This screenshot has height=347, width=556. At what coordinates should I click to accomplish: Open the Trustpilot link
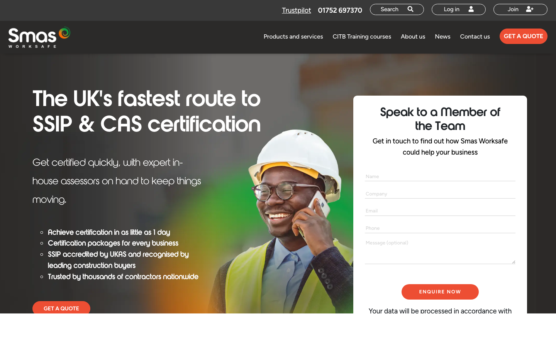point(296,10)
